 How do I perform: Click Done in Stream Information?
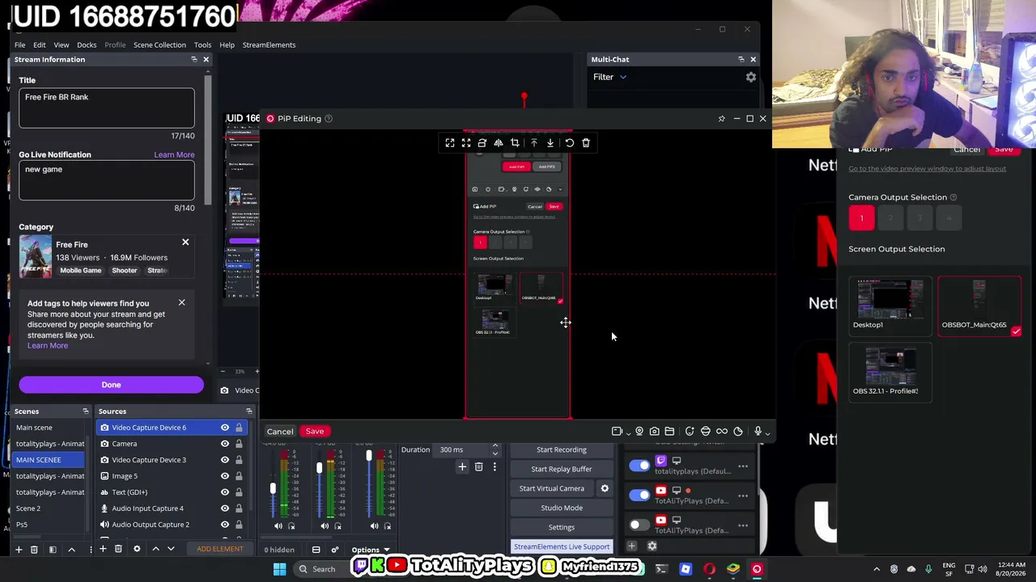tap(111, 385)
